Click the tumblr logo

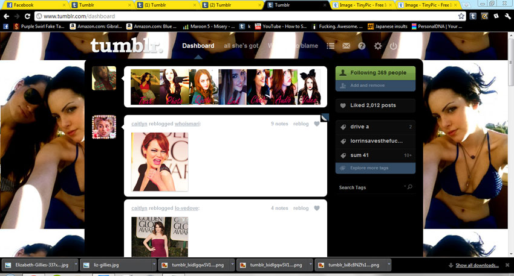[126, 46]
